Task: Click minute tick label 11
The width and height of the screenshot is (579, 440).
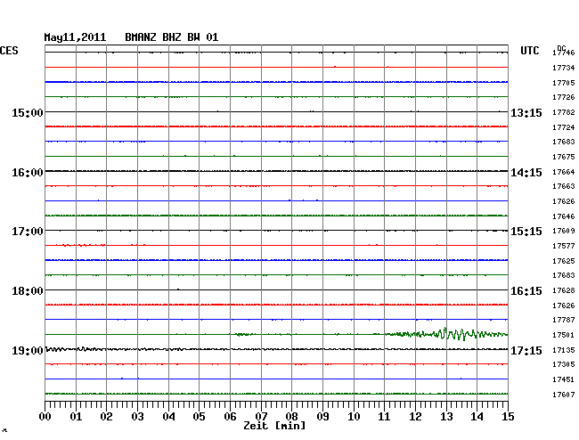Action: coord(384,417)
